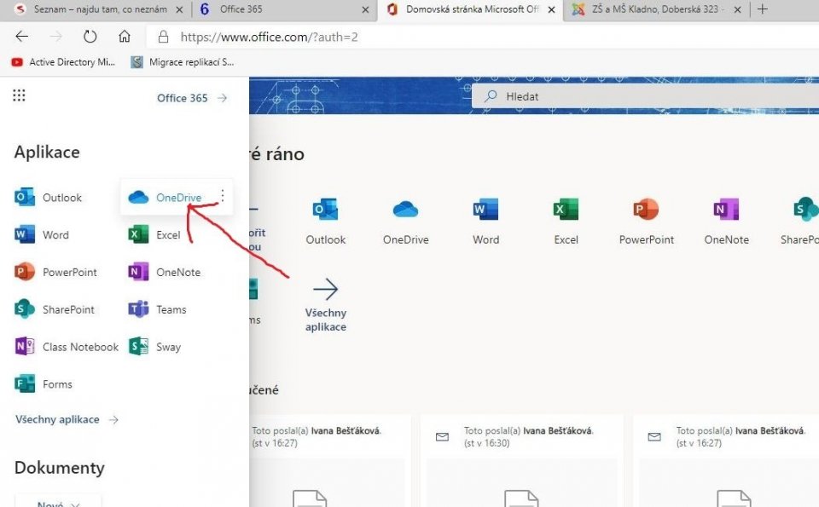This screenshot has height=507, width=819.
Task: Close the Office 365 browser tab
Action: coord(365,9)
